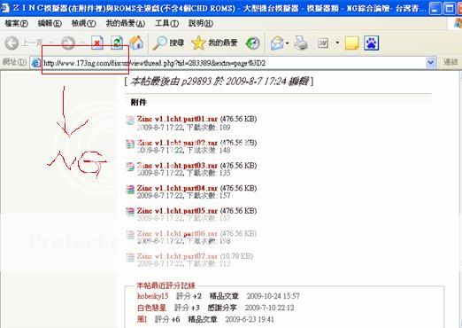The width and height of the screenshot is (462, 328).
Task: Stop page loading with red X icon
Action: click(x=97, y=43)
